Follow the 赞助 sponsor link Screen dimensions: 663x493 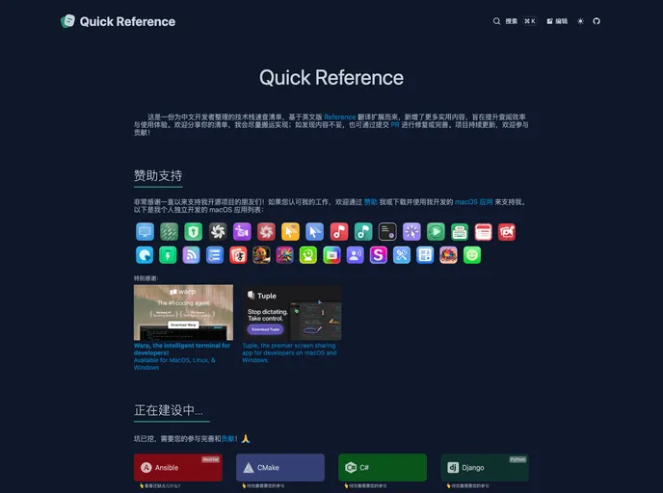click(370, 202)
